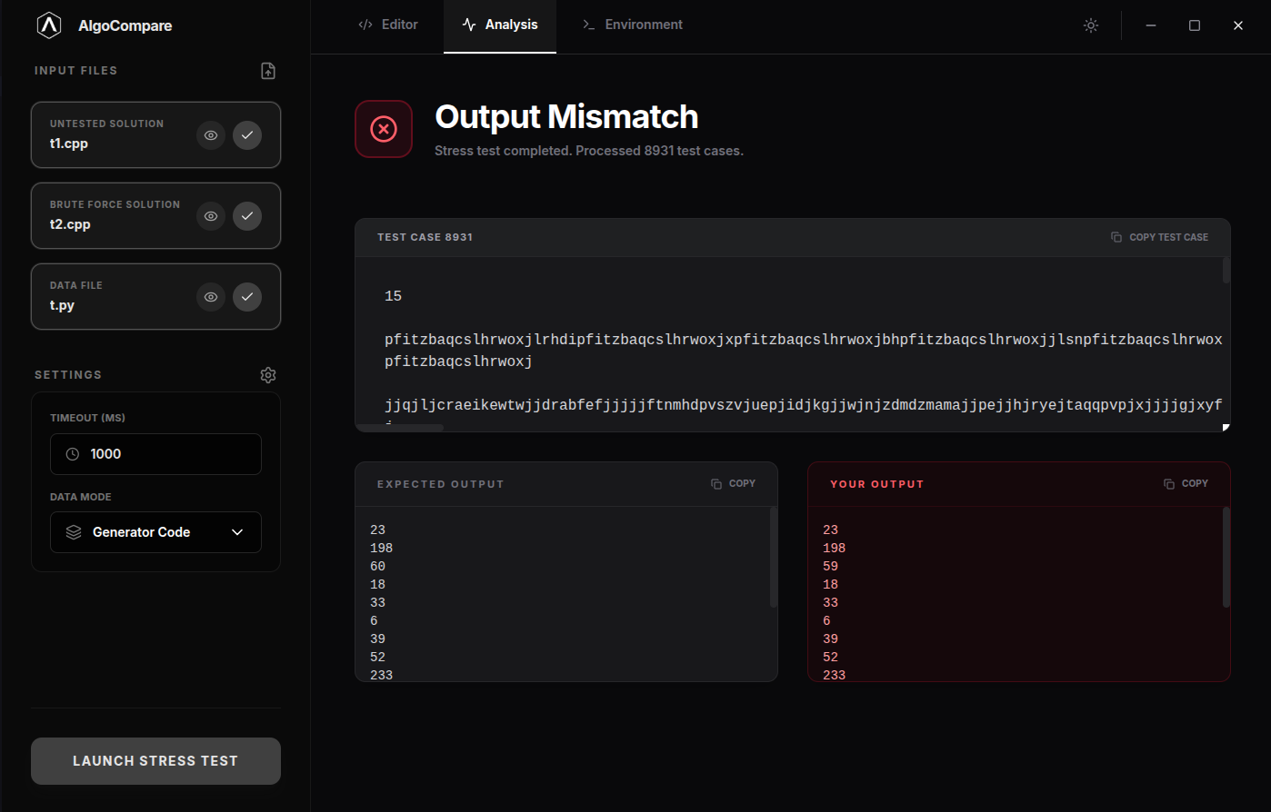Toggle the checkmark for t.py data file
Viewport: 1271px width, 812px height.
pos(247,297)
